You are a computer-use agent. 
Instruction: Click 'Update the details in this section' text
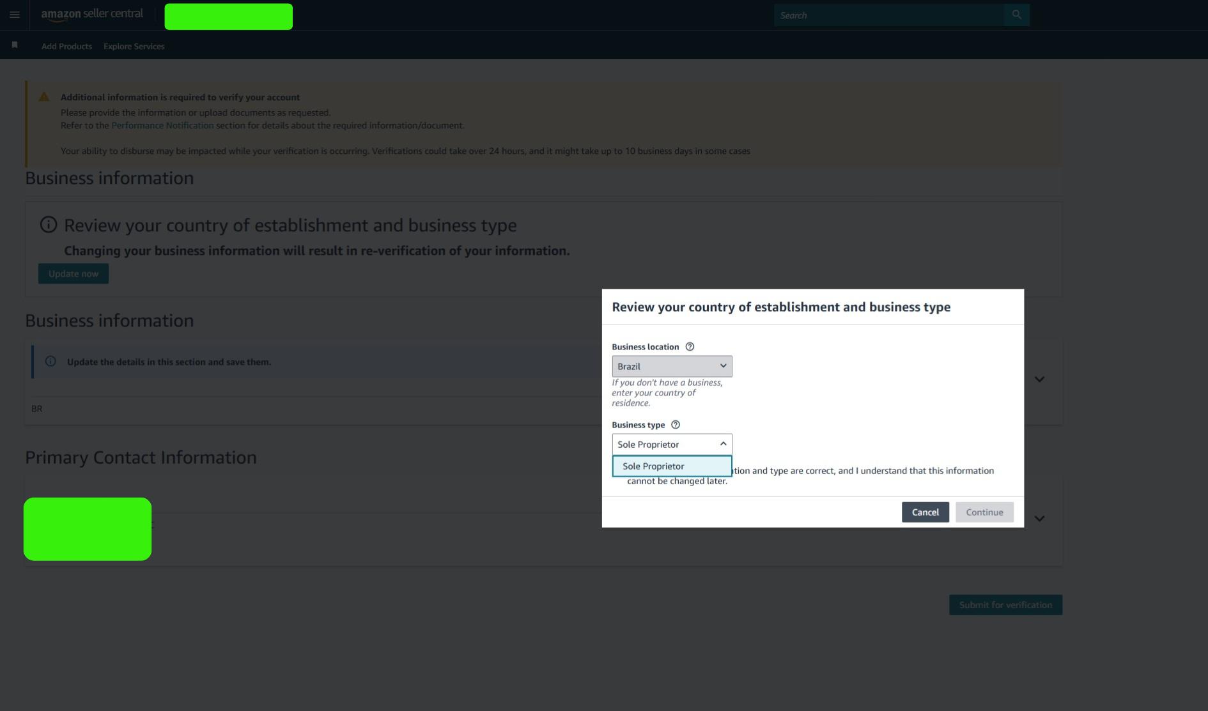169,362
